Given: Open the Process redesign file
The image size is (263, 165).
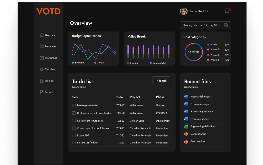Looking at the screenshot, I should 200,104.
